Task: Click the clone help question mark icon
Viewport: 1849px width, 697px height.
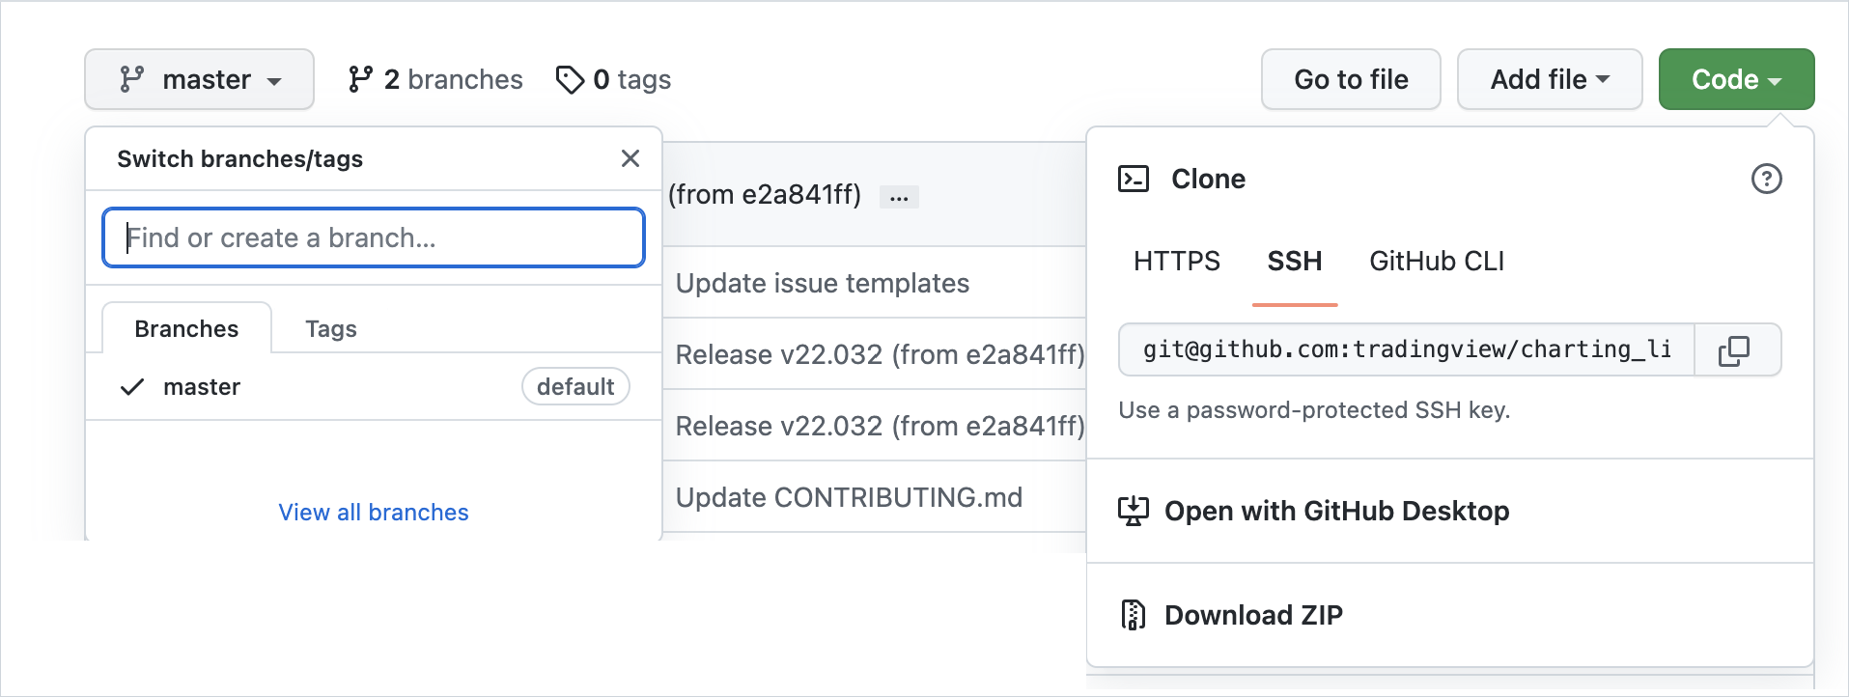Action: [1766, 179]
